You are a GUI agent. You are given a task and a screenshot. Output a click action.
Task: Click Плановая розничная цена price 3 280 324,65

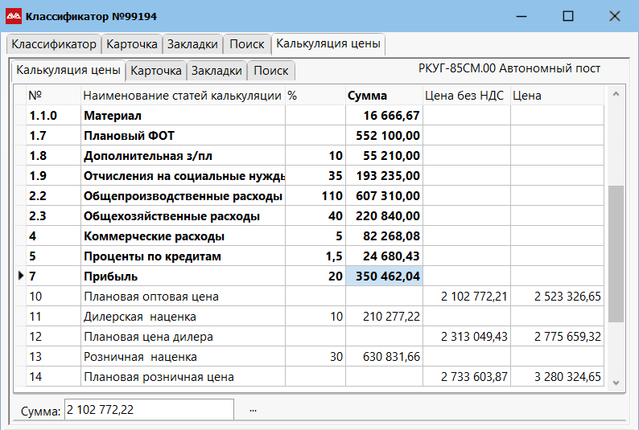pyautogui.click(x=557, y=377)
